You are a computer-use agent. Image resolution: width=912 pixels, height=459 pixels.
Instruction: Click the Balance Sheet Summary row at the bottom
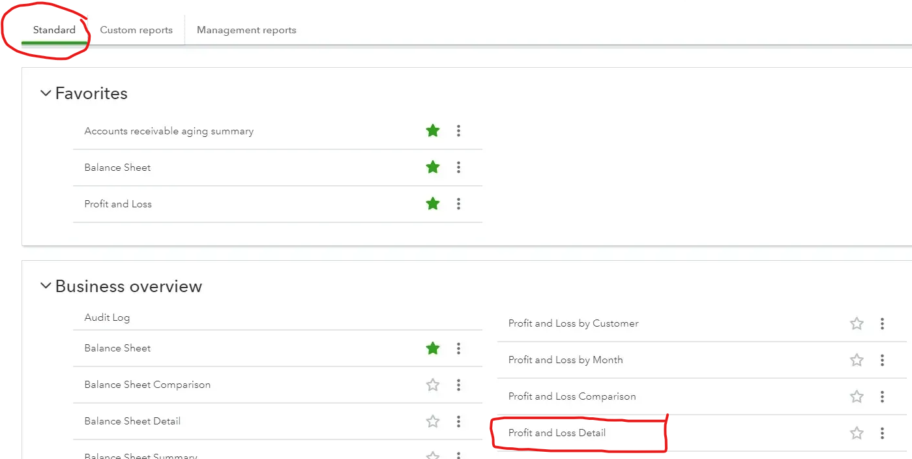[141, 455]
